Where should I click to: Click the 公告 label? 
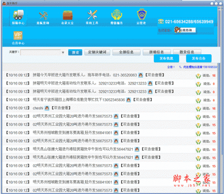(x=171, y=67)
